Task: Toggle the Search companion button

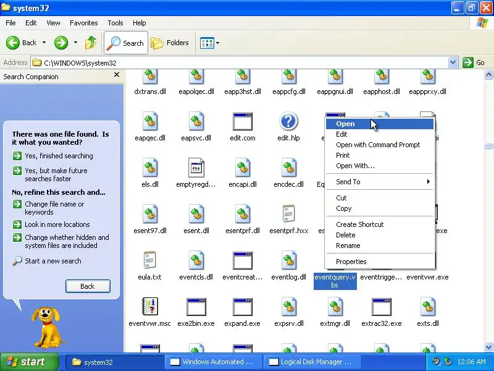Action: [126, 43]
